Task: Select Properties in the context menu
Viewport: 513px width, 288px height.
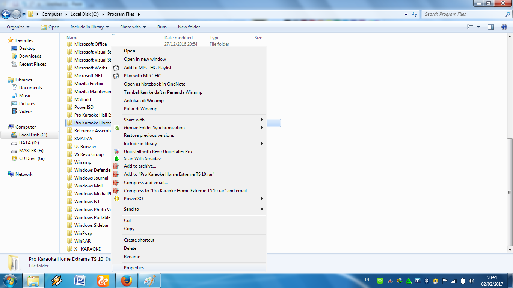Action: coord(189,268)
